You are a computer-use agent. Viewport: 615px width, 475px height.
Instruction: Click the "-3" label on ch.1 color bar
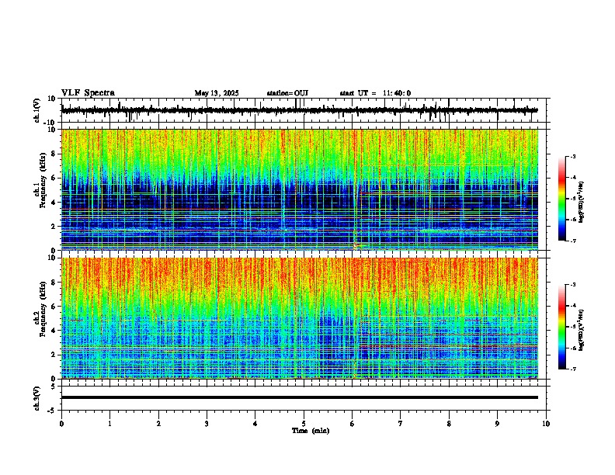tap(572, 156)
